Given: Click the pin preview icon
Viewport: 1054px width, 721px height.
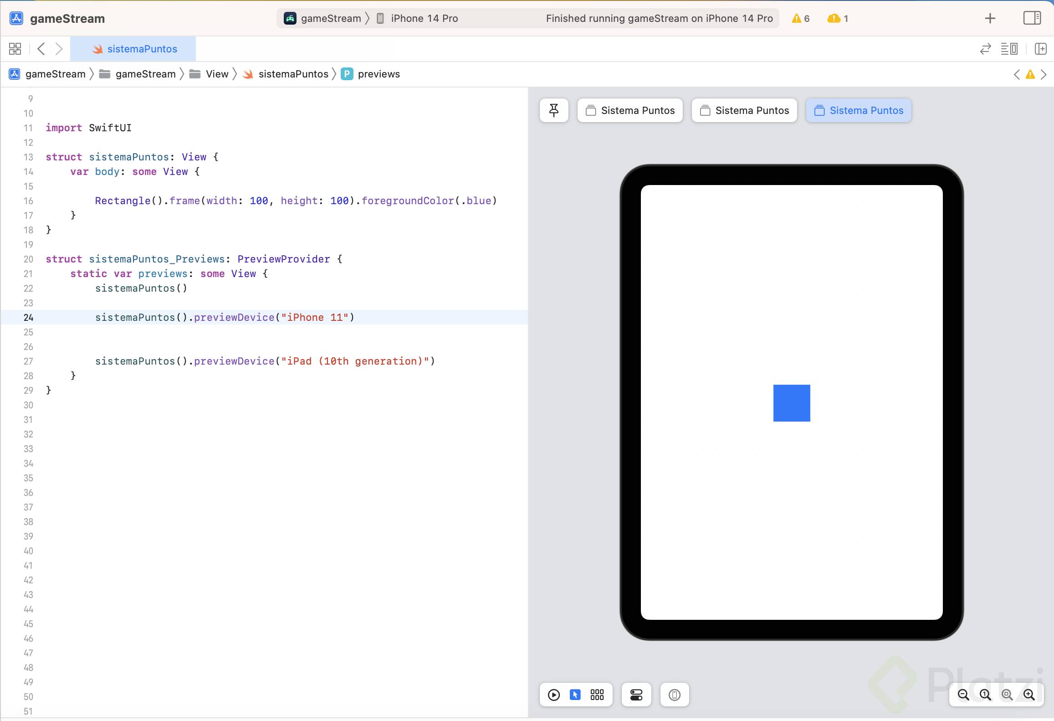Looking at the screenshot, I should [554, 110].
